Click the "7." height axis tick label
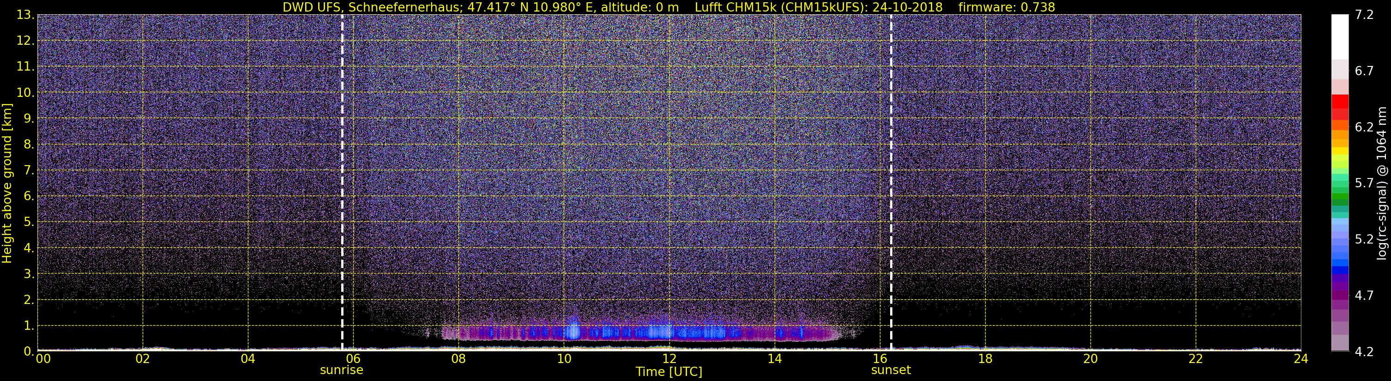The height and width of the screenshot is (381, 1391). (x=29, y=171)
